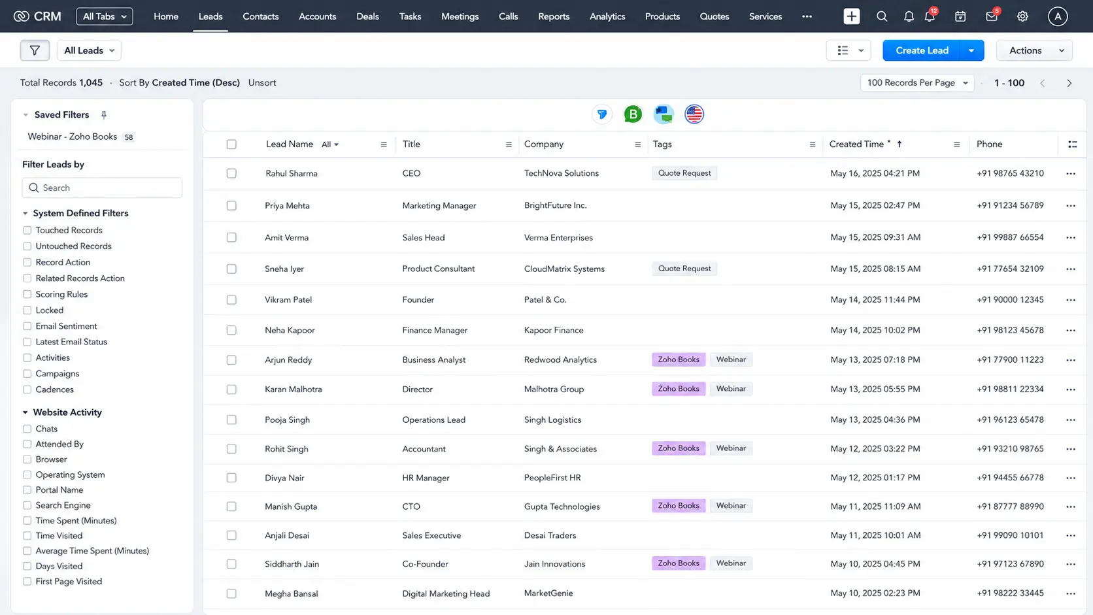Click the Create Lead button

(x=922, y=50)
